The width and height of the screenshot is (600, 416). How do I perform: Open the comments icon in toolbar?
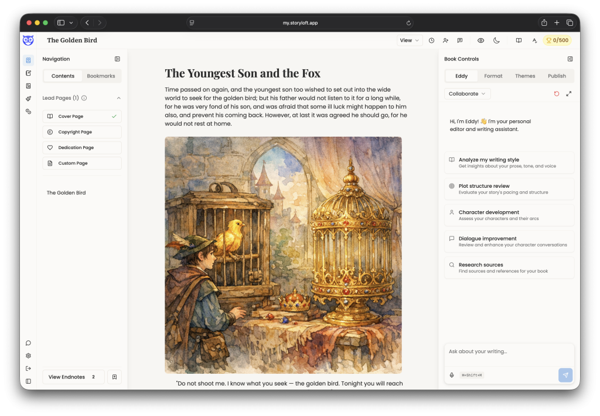(x=460, y=40)
